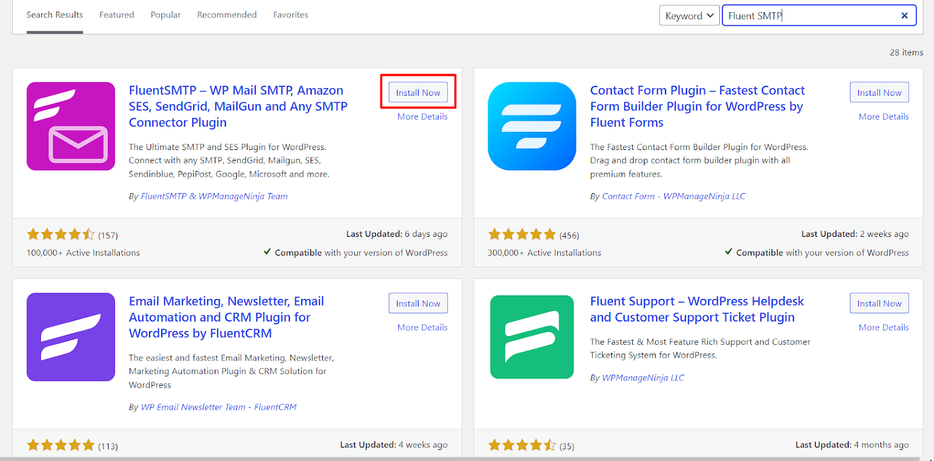Image resolution: width=934 pixels, height=461 pixels.
Task: Click the FluentSMTP plugin envelope icon
Action: [x=71, y=126]
